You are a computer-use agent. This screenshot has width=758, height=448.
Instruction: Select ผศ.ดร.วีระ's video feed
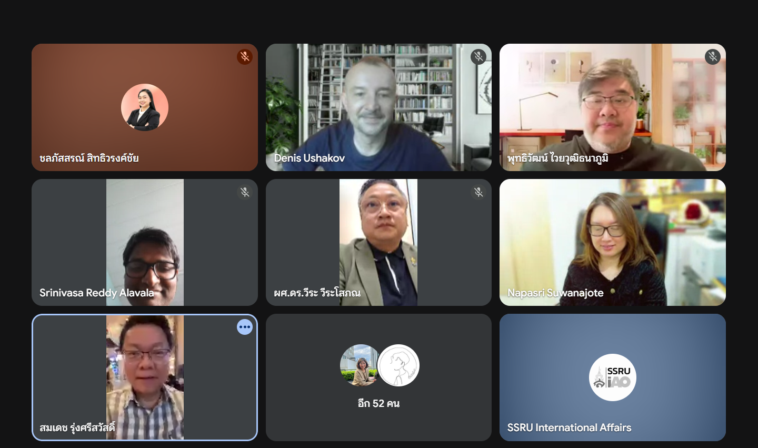click(378, 242)
